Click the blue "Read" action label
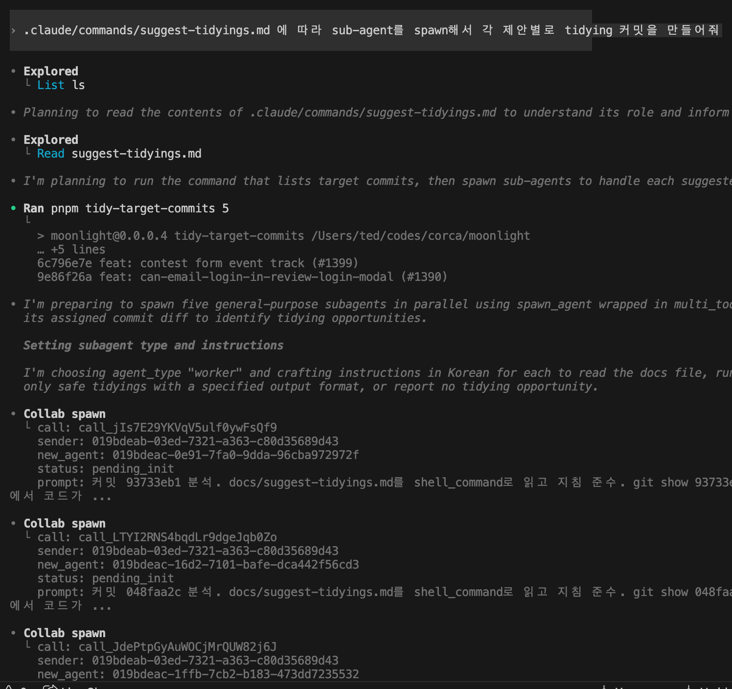 [50, 154]
